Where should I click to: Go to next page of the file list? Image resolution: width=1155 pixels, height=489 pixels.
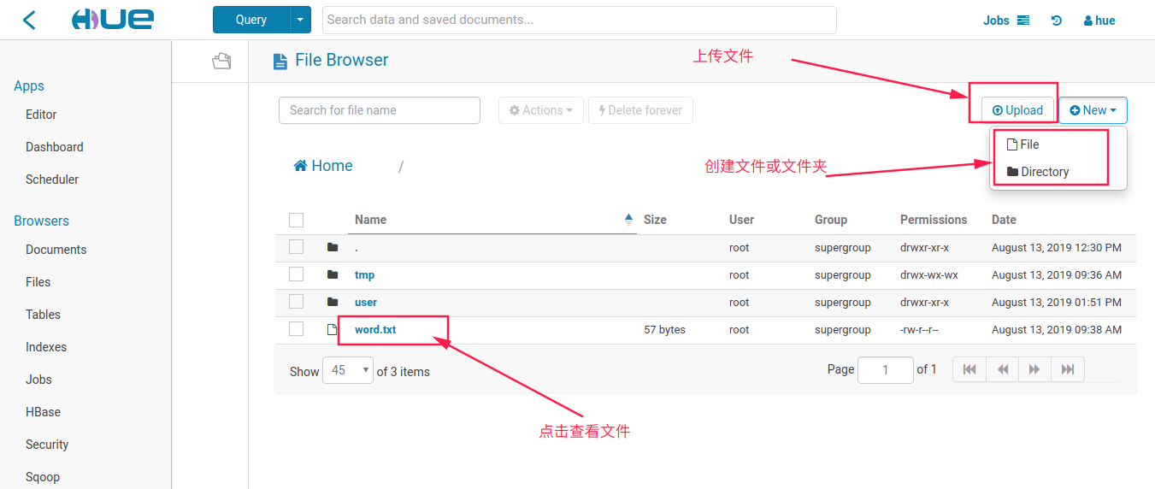(1034, 369)
